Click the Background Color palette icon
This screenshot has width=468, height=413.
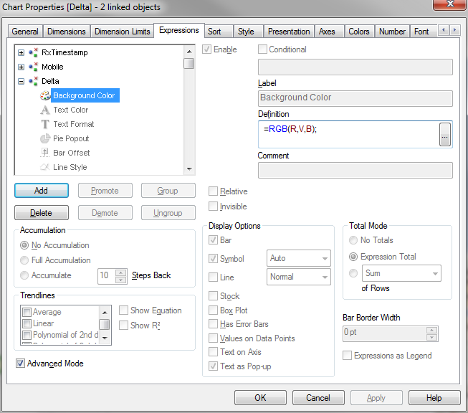[45, 95]
